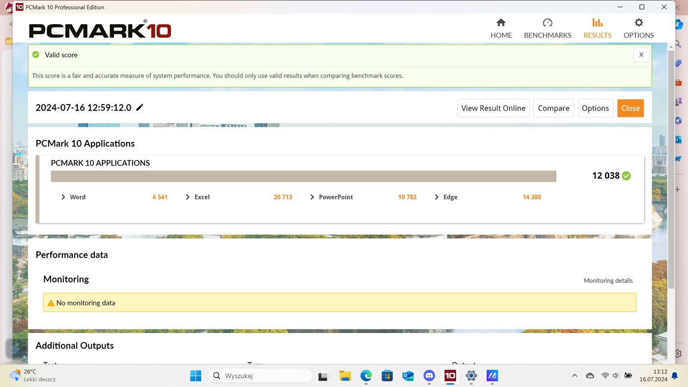Viewport: 688px width, 387px height.
Task: Click the Edge score 14 380
Action: point(532,197)
